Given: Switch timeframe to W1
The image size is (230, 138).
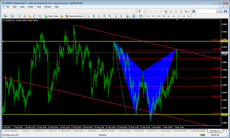Looking at the screenshot, I should [184, 16].
